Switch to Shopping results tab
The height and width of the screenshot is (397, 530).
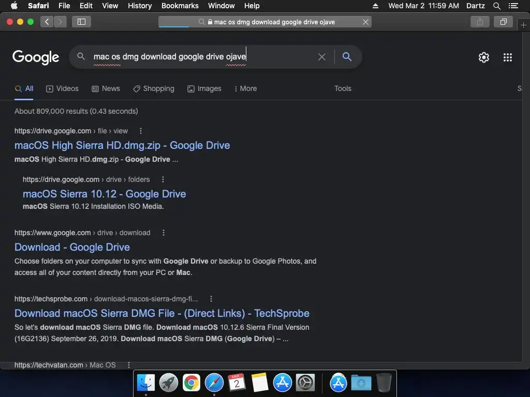pos(153,89)
